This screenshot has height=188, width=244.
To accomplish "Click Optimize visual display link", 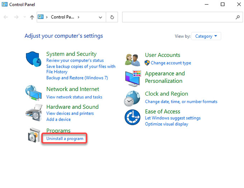I will tap(166, 124).
